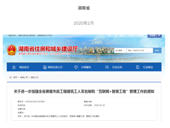The width and height of the screenshot is (170, 128).
Task: Click the 检索 search button
Action: click(x=157, y=50)
